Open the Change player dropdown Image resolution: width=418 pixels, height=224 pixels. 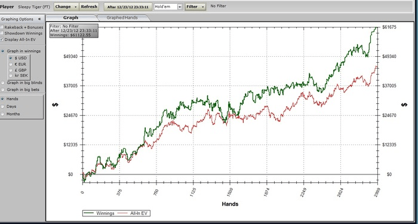(66, 7)
